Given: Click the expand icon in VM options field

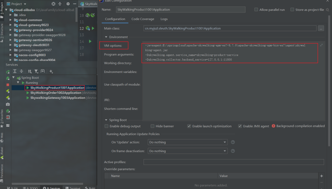Looking at the screenshot, I should (x=322, y=45).
